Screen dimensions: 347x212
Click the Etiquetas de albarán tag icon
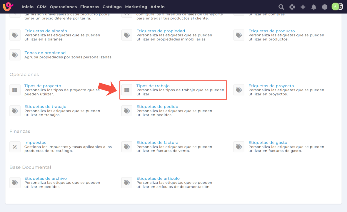[15, 35]
